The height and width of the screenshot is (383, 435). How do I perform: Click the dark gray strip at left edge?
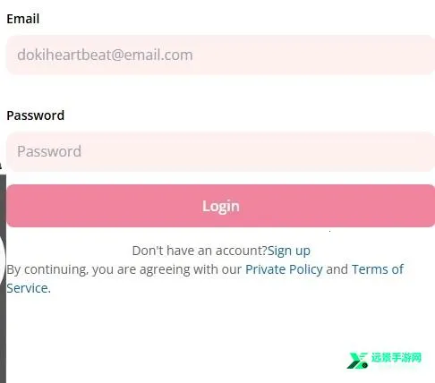3,279
